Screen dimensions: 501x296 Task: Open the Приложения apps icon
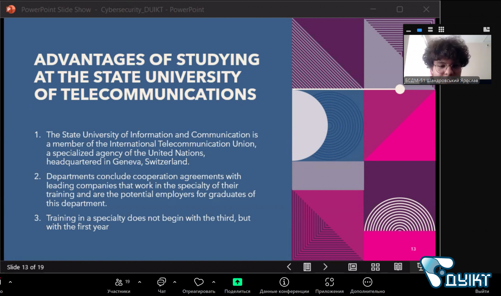[329, 282]
